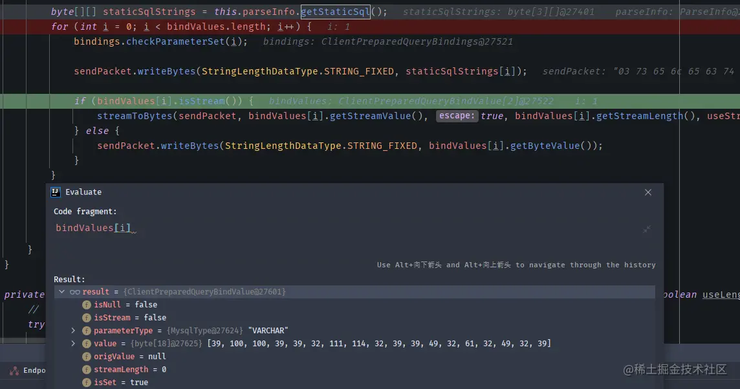Click the useLeng parameter in private method
The width and height of the screenshot is (740, 389).
[721, 295]
